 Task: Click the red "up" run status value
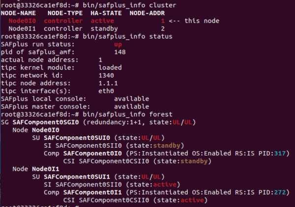(x=118, y=44)
